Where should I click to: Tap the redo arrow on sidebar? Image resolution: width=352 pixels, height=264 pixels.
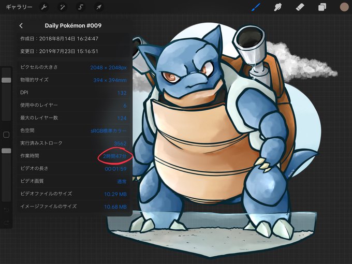point(6,222)
